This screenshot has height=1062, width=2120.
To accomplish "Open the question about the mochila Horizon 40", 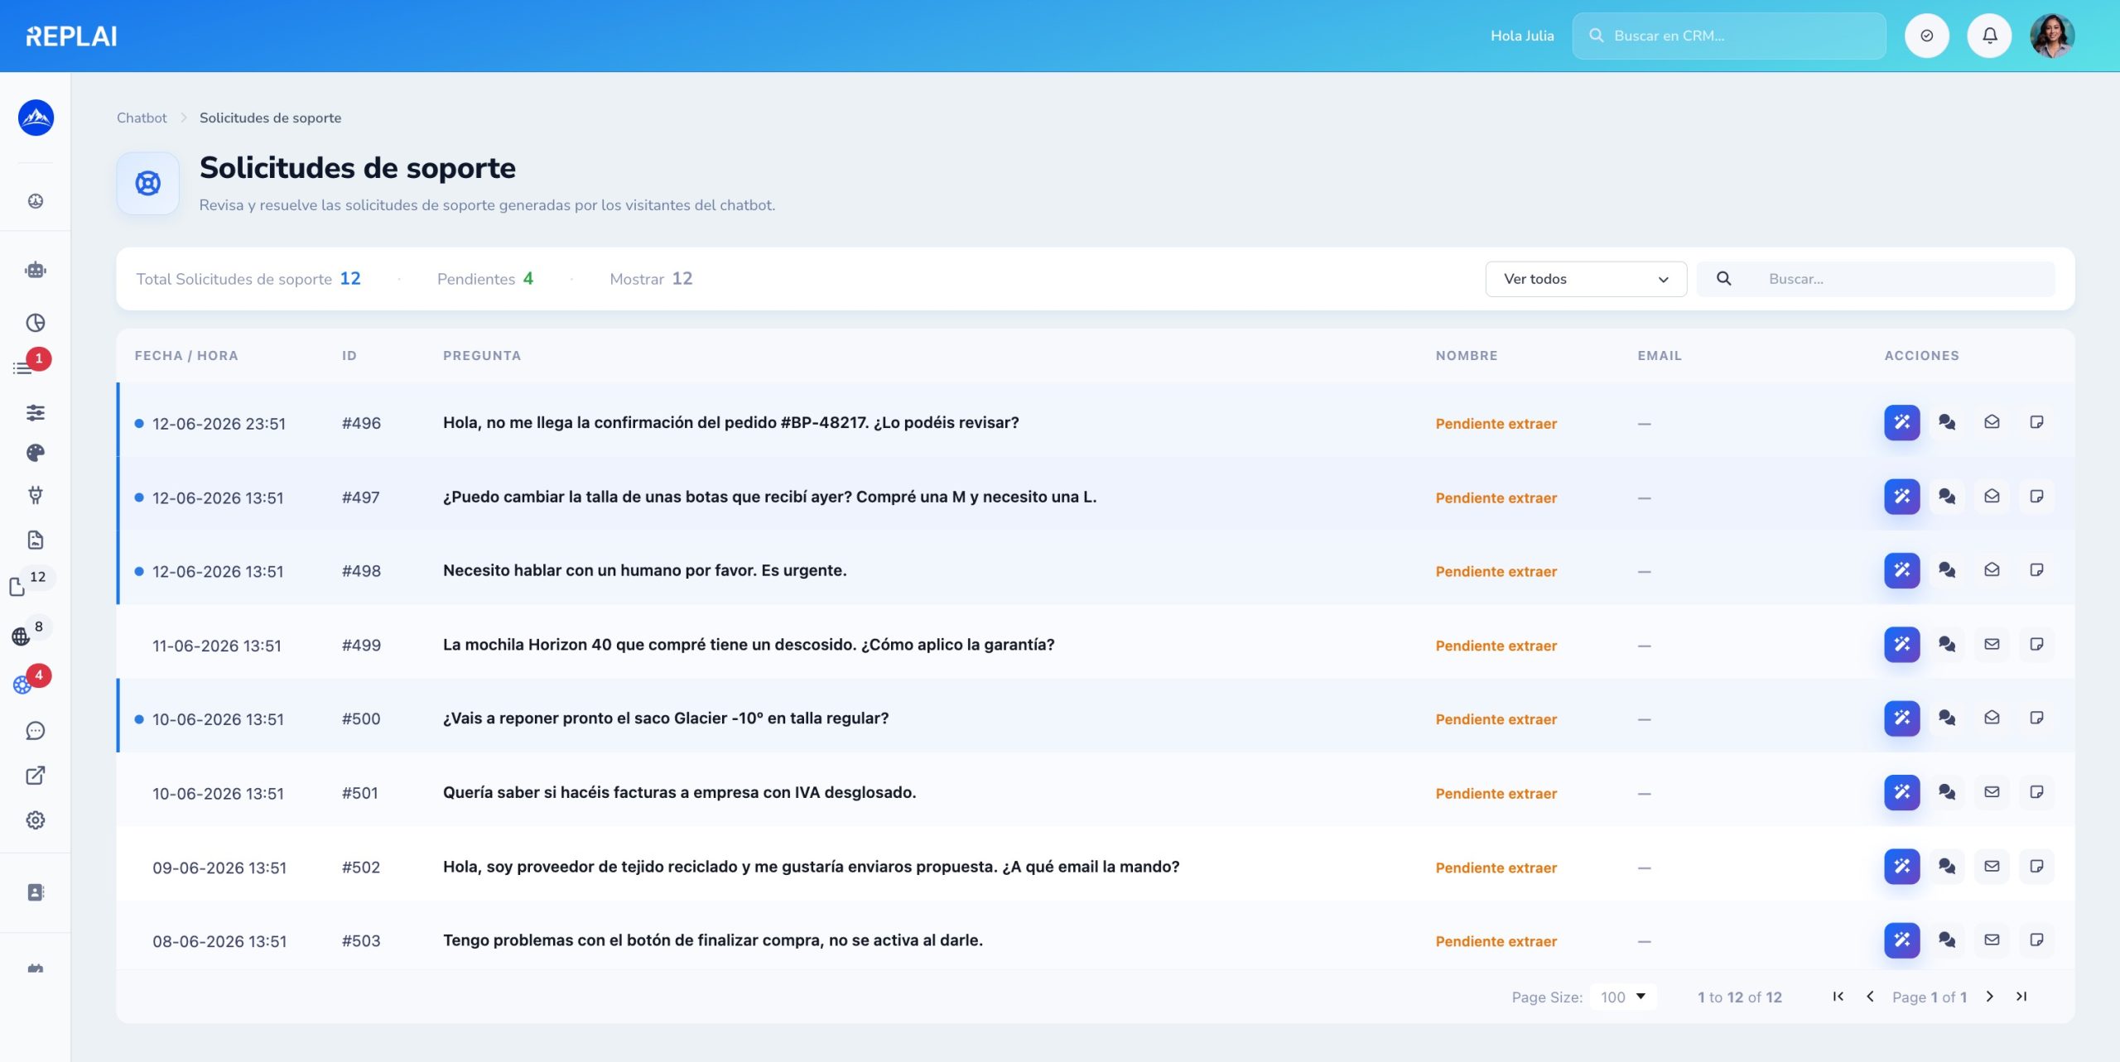I will point(749,644).
